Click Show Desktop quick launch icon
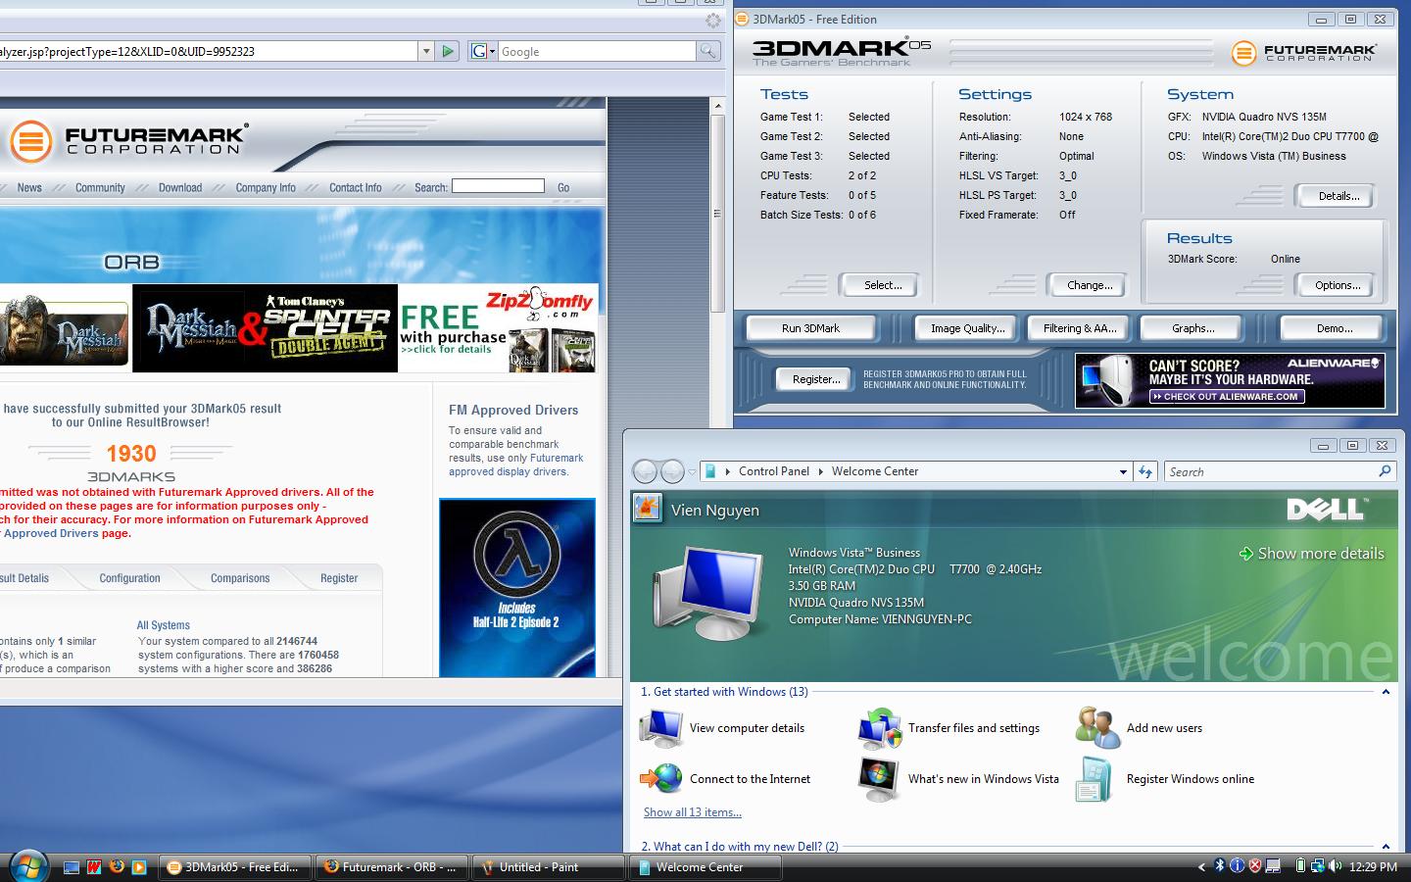The height and width of the screenshot is (882, 1411). coord(72,867)
